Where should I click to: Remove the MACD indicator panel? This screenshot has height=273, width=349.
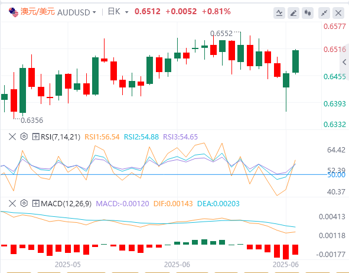tap(12, 203)
